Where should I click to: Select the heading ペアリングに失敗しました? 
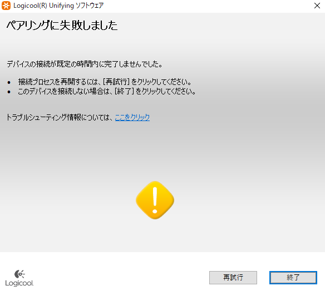62,26
